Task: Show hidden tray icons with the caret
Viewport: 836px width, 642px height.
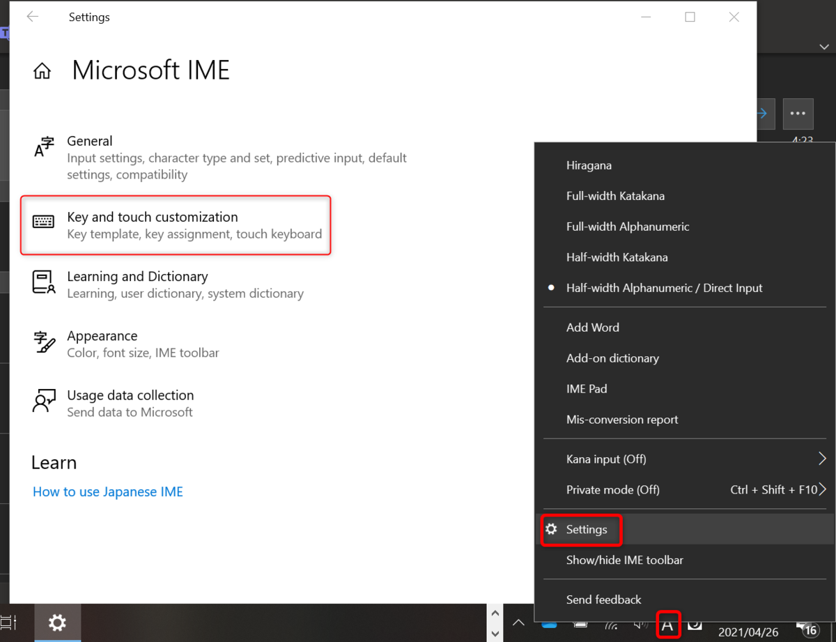Action: point(518,623)
